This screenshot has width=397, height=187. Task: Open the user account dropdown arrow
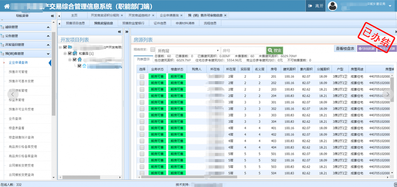tap(390, 6)
